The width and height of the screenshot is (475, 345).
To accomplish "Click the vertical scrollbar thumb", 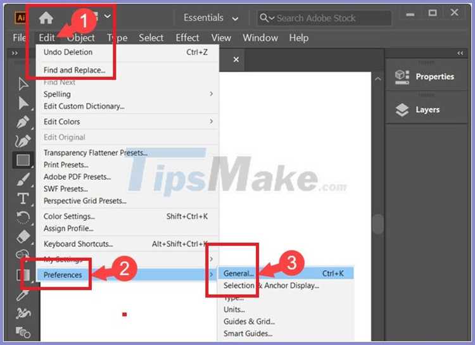I will tap(377, 224).
